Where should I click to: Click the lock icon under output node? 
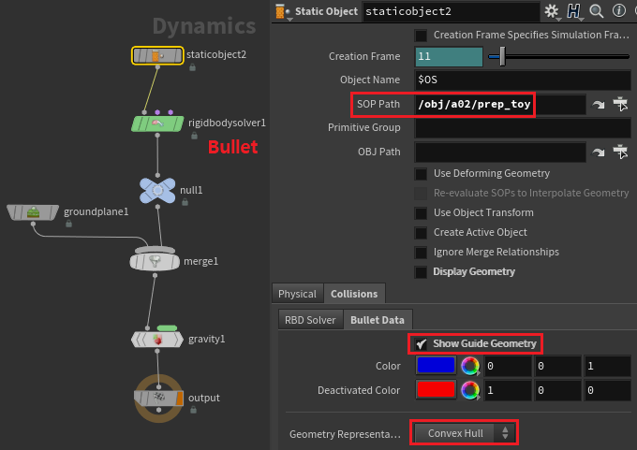193,410
